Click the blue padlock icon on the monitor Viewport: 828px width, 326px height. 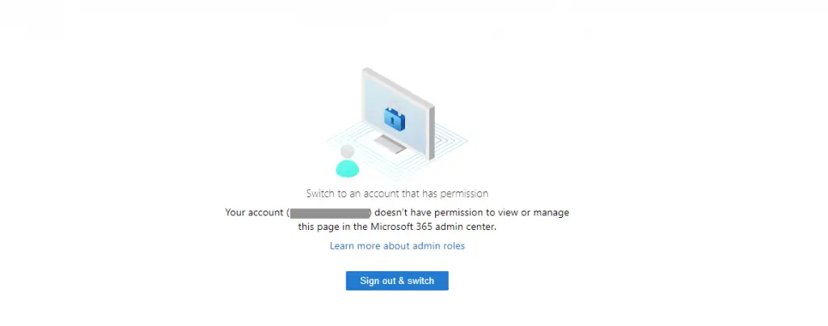(x=395, y=117)
